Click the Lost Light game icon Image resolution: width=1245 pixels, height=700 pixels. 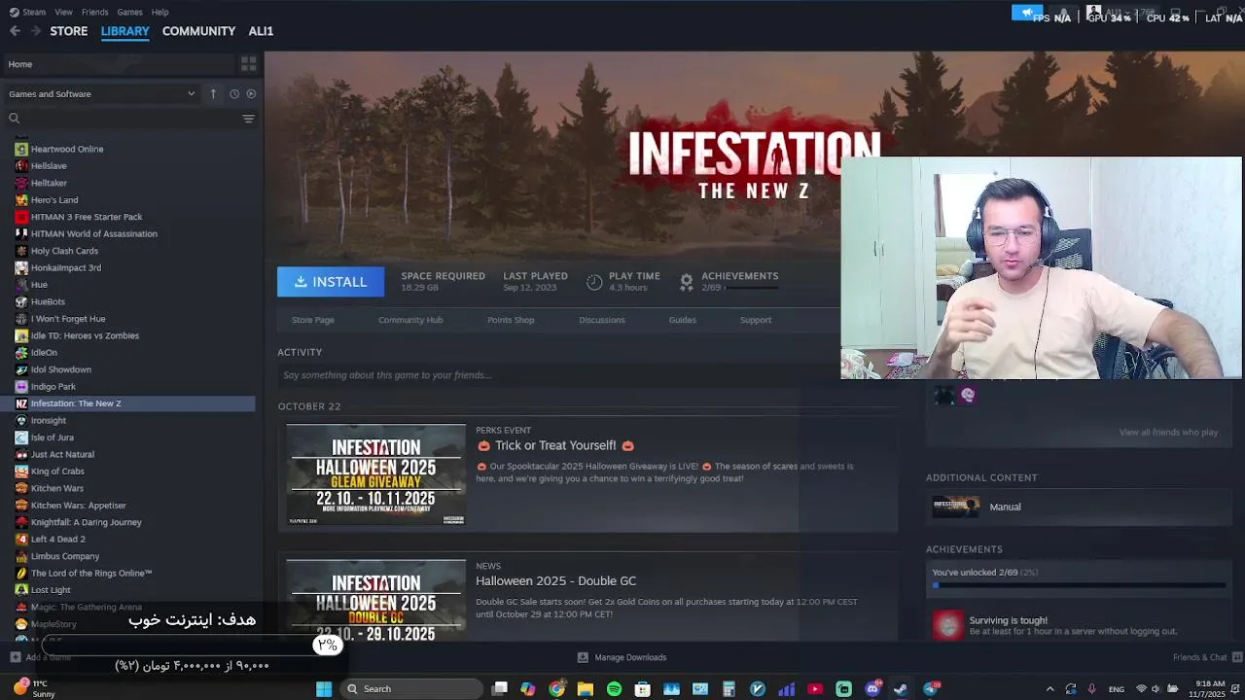[21, 590]
